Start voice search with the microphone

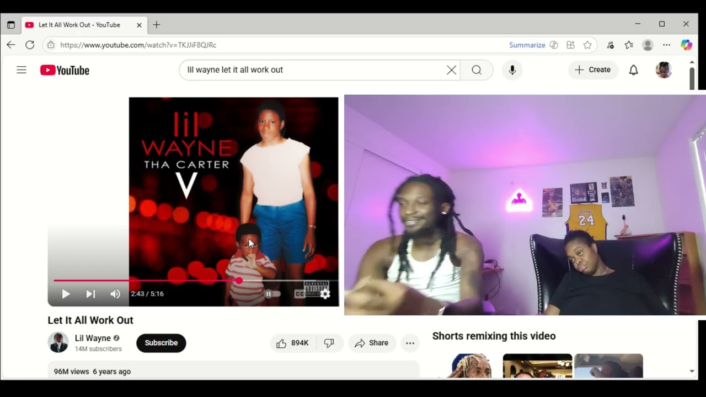(x=512, y=70)
